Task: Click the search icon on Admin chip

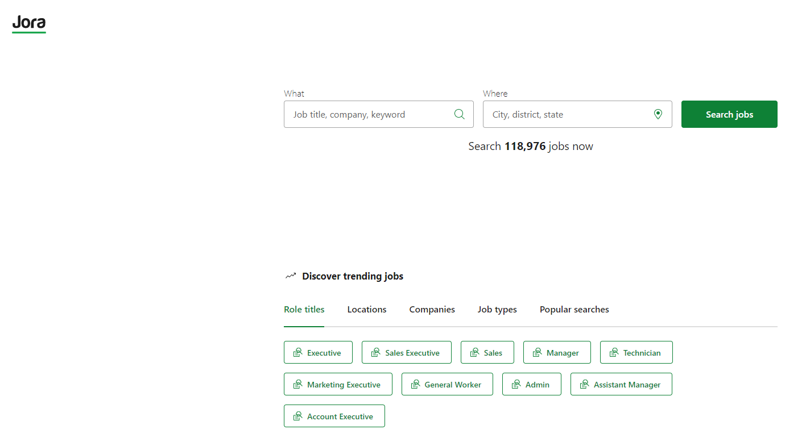Action: (516, 385)
